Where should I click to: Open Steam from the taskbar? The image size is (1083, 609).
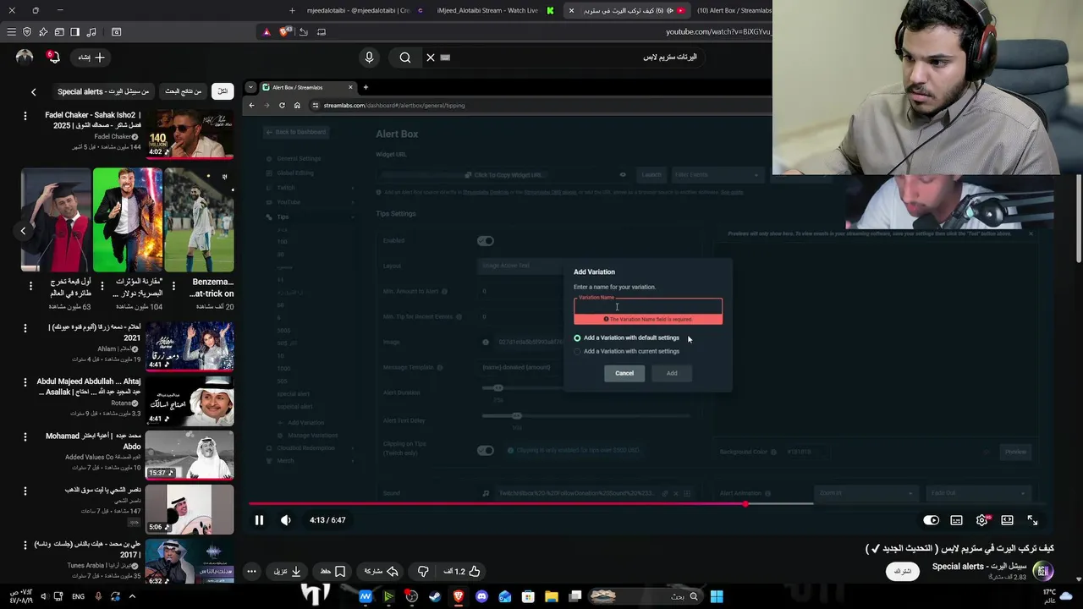[x=434, y=596]
